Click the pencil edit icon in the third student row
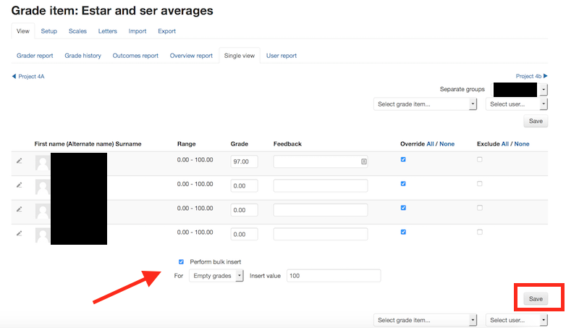 click(x=20, y=209)
